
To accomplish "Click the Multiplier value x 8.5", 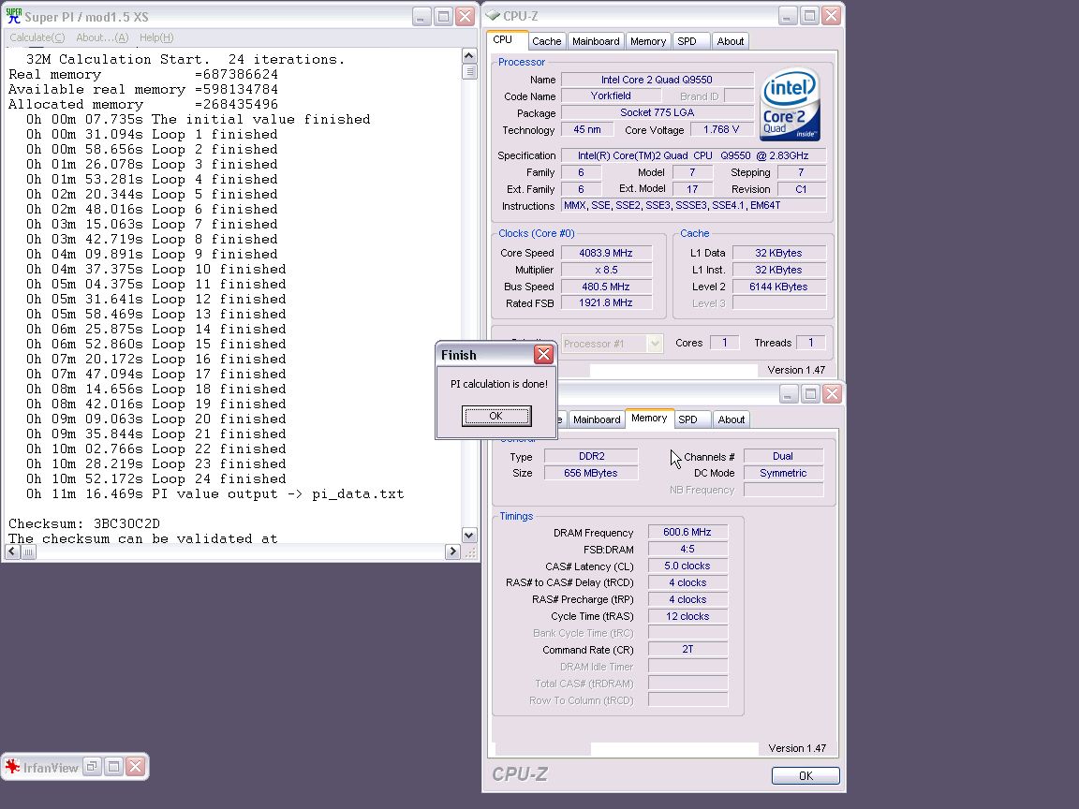I will (606, 270).
